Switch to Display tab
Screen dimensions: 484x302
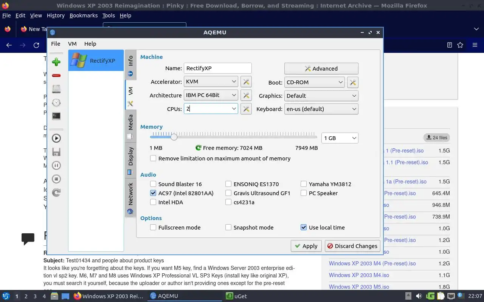(x=130, y=160)
